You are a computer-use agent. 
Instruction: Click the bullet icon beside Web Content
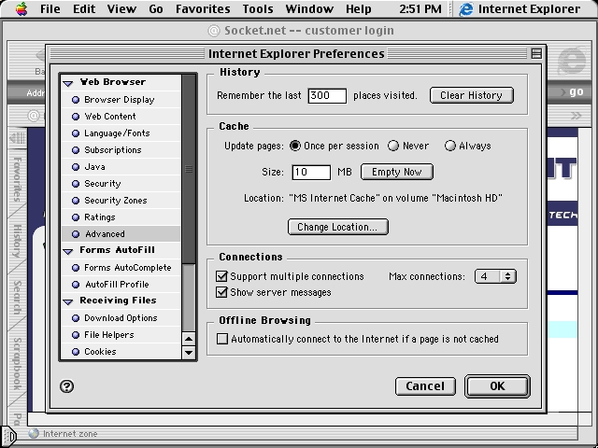(76, 117)
